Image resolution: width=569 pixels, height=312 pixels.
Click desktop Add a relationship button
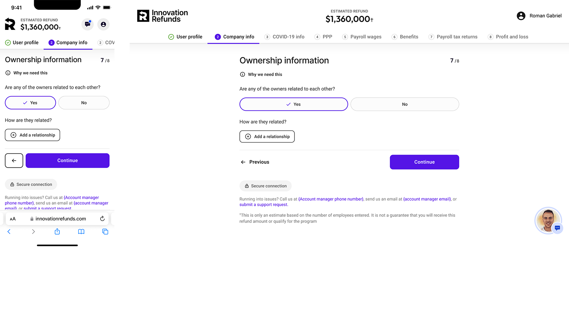tap(267, 136)
